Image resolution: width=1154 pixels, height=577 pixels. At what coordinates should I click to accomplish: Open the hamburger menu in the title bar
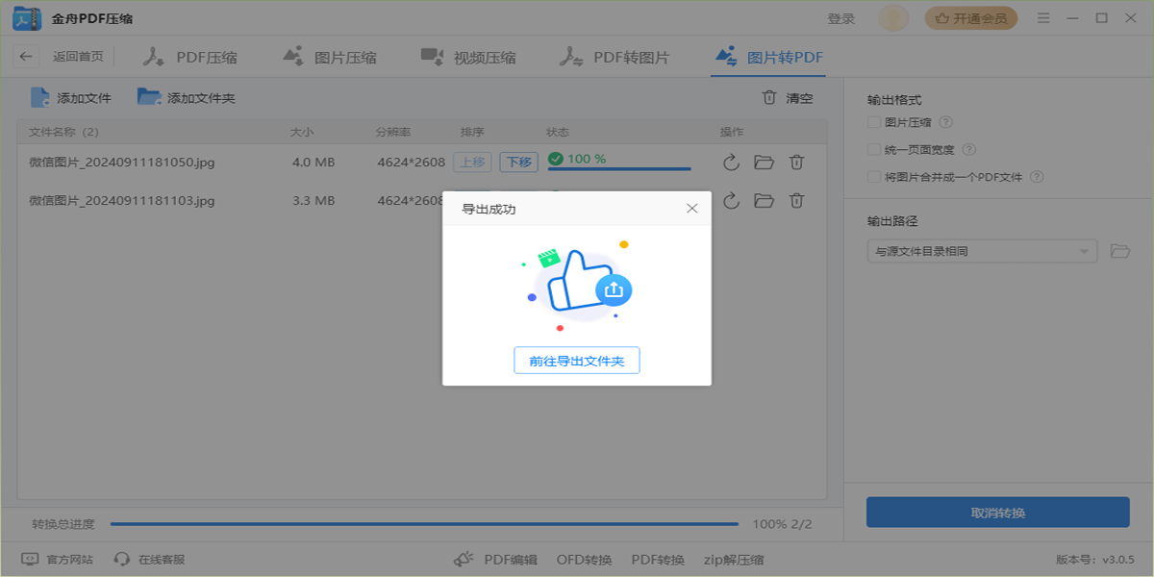[1042, 16]
